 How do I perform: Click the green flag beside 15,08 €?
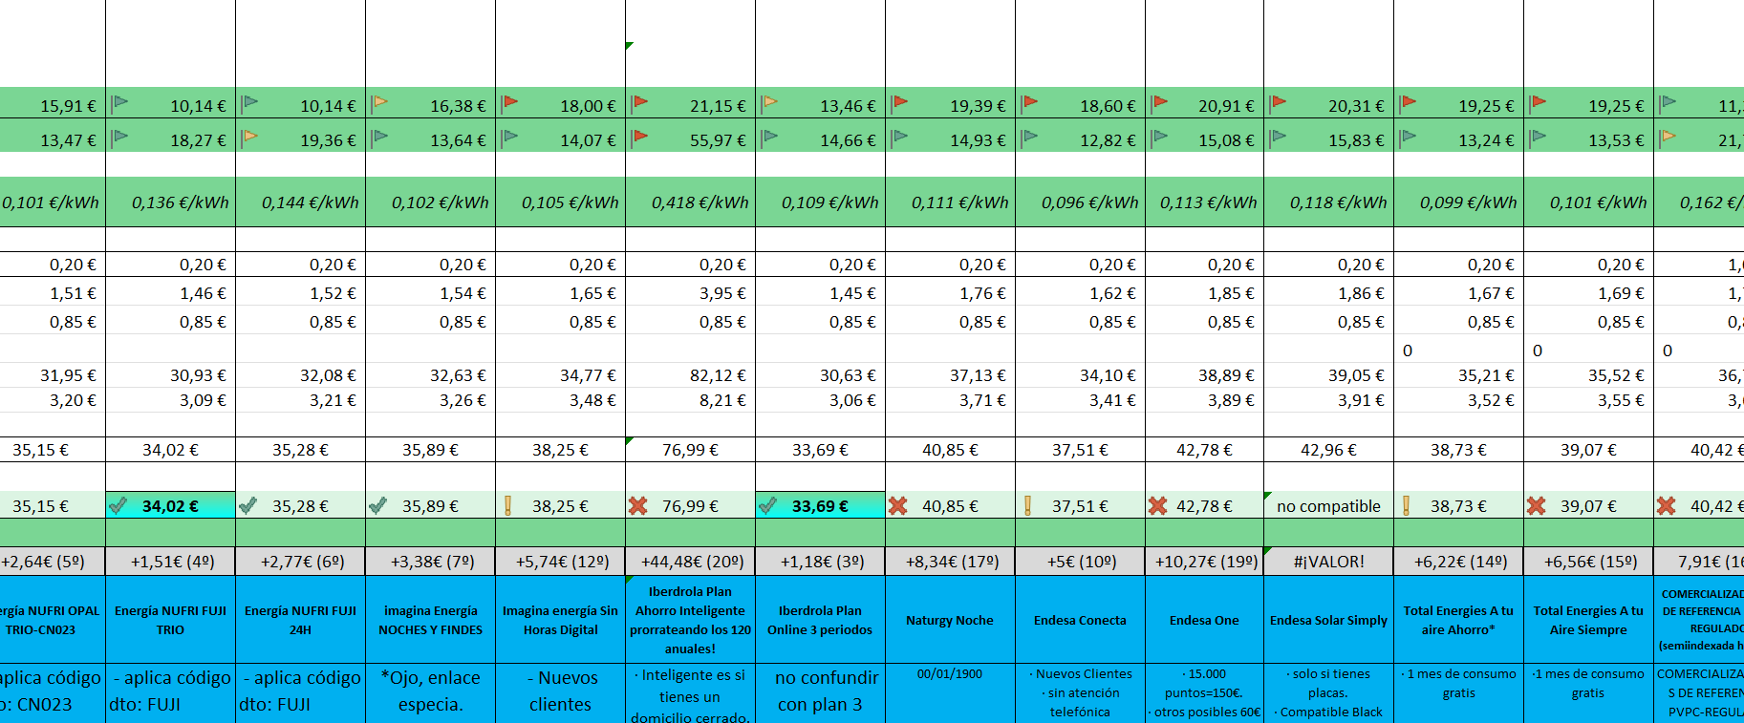(x=1160, y=137)
